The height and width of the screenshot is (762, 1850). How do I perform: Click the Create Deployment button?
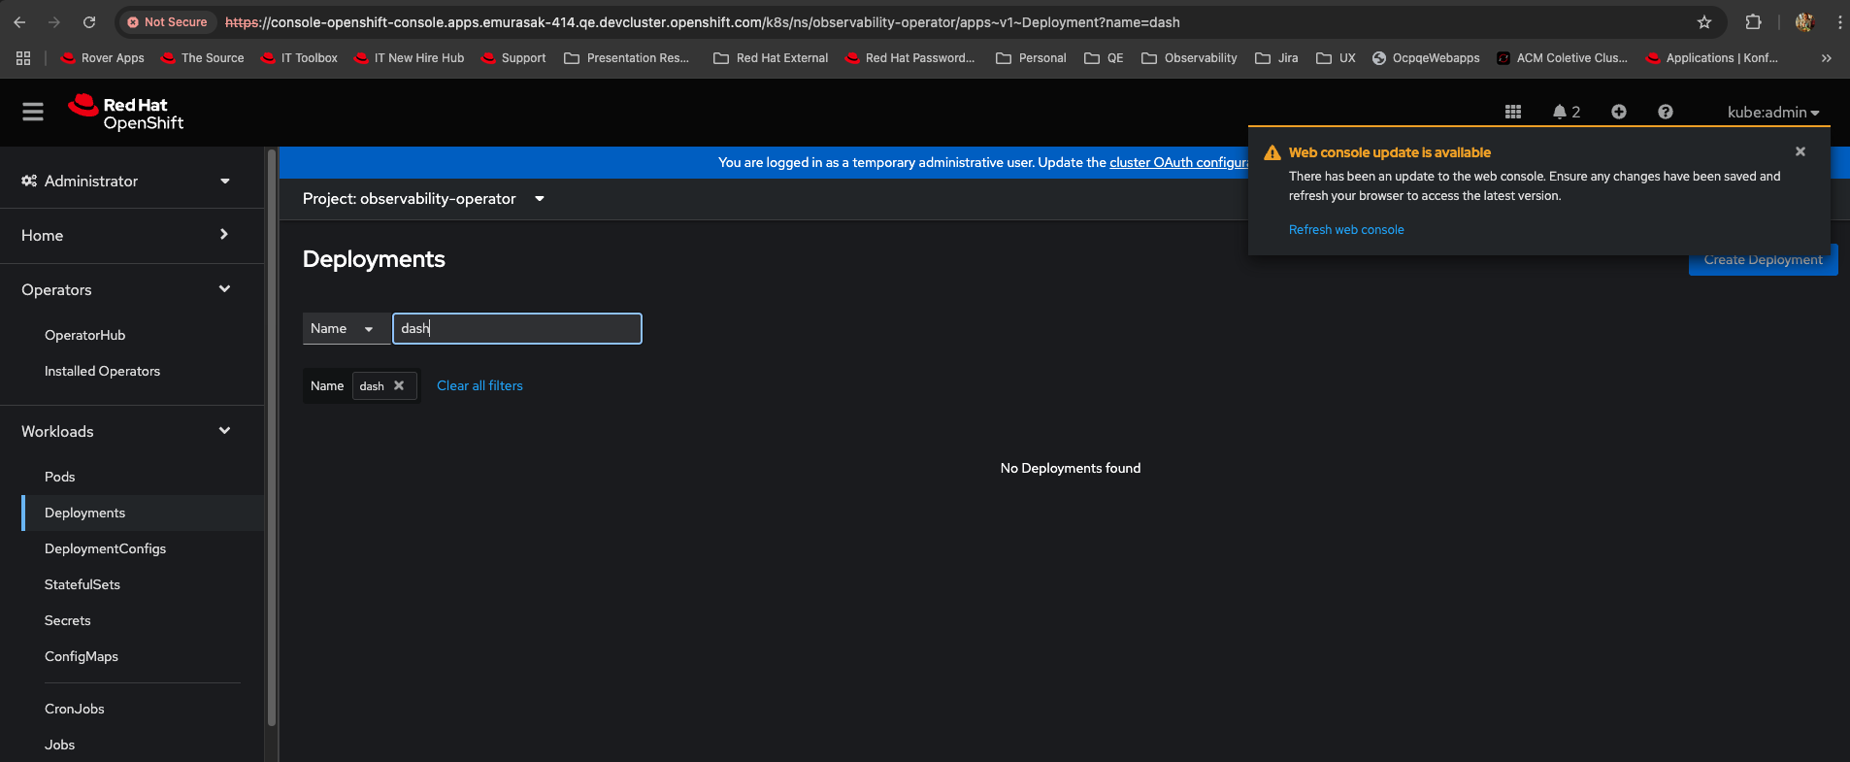click(1763, 260)
